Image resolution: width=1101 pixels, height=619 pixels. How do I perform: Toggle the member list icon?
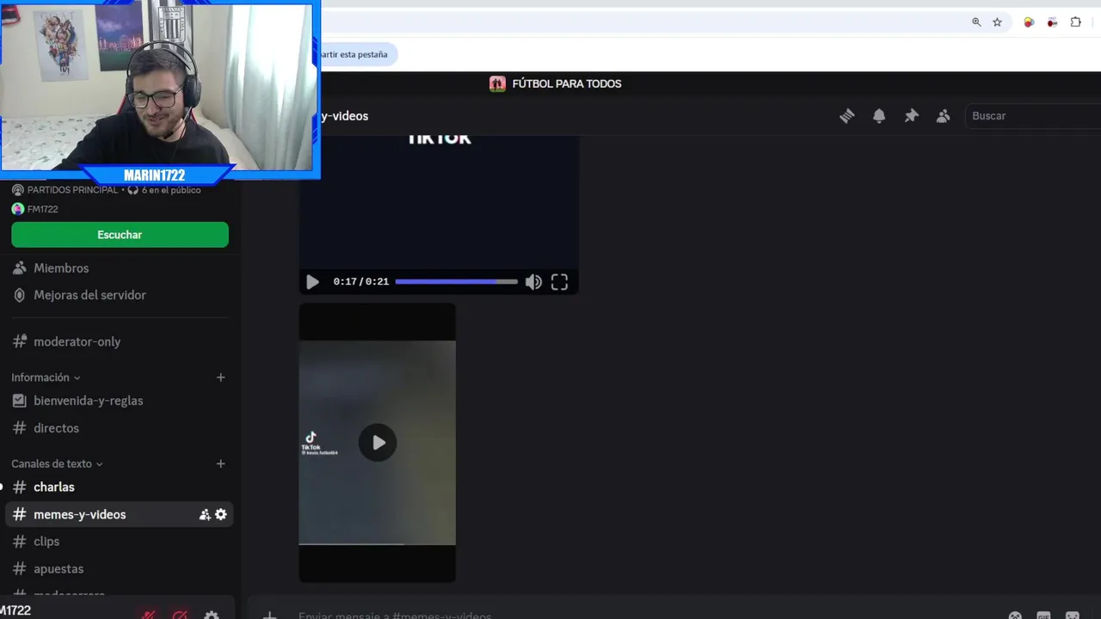tap(944, 116)
